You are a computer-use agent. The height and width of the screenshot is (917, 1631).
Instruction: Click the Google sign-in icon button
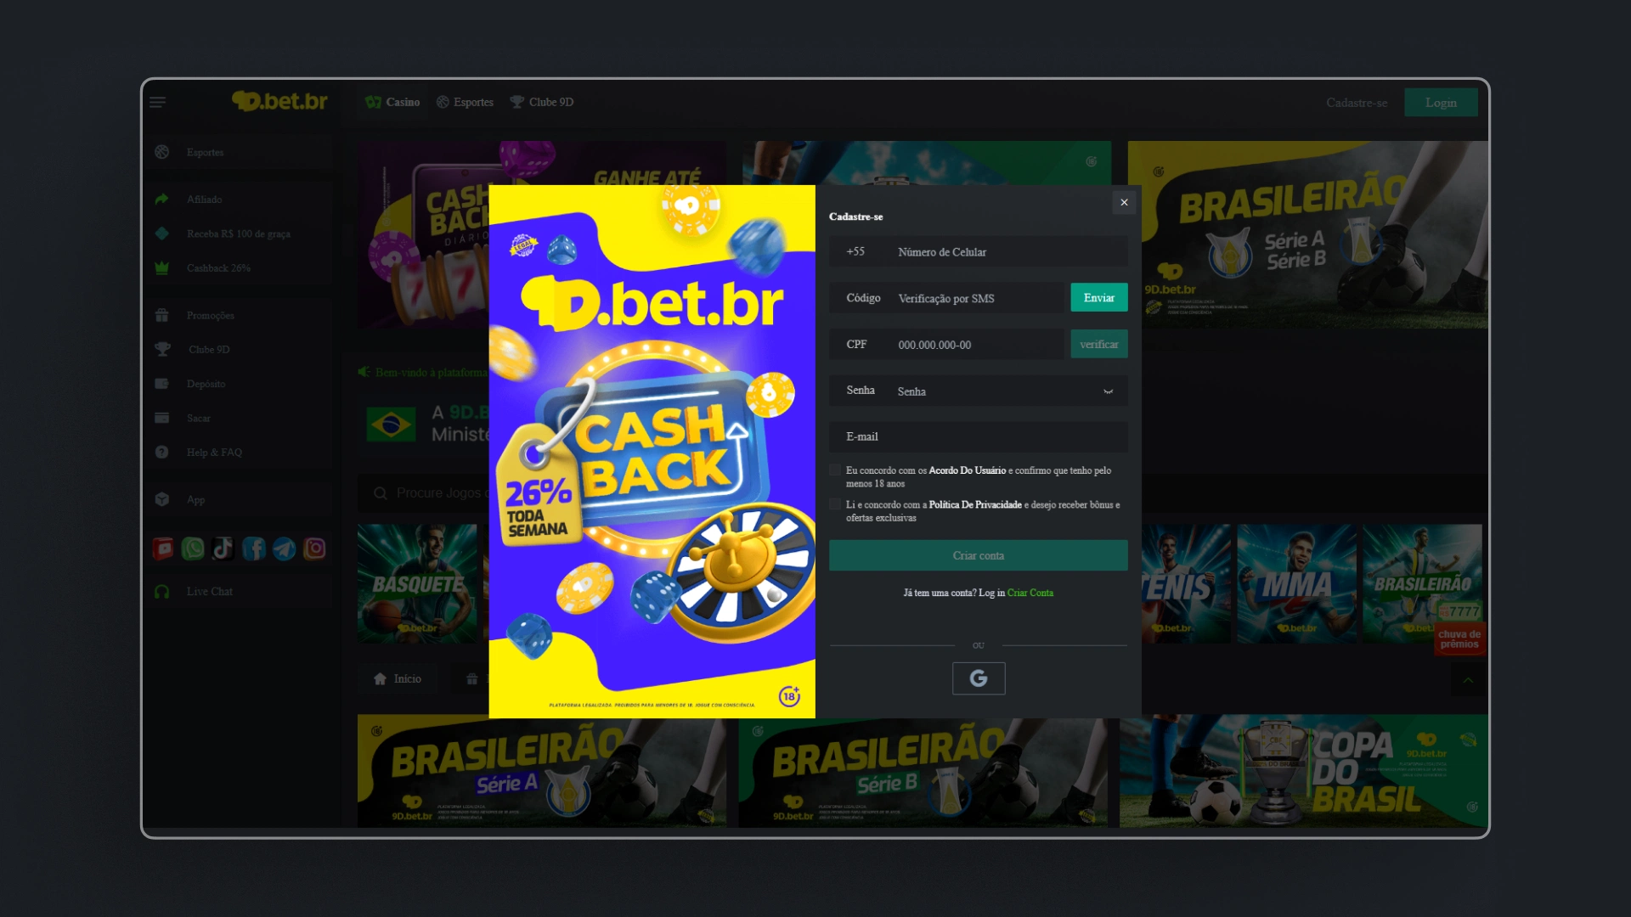pyautogui.click(x=979, y=678)
